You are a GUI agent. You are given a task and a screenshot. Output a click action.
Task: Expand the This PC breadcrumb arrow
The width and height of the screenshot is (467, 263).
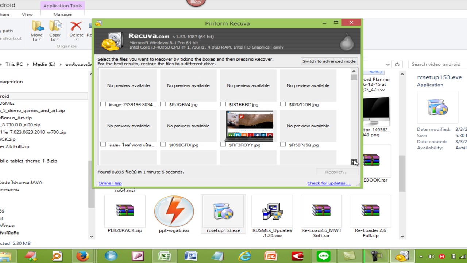coord(27,64)
